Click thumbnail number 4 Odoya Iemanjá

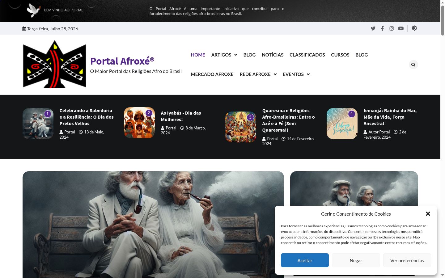pyautogui.click(x=342, y=124)
